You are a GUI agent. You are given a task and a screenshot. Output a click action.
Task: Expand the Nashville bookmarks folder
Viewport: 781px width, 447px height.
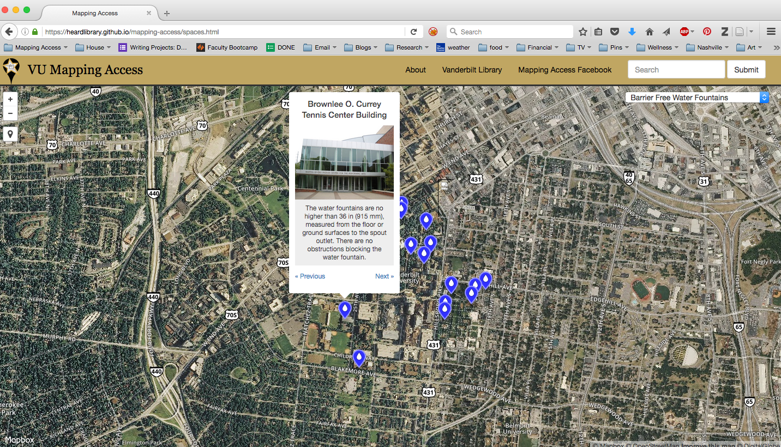coord(708,47)
